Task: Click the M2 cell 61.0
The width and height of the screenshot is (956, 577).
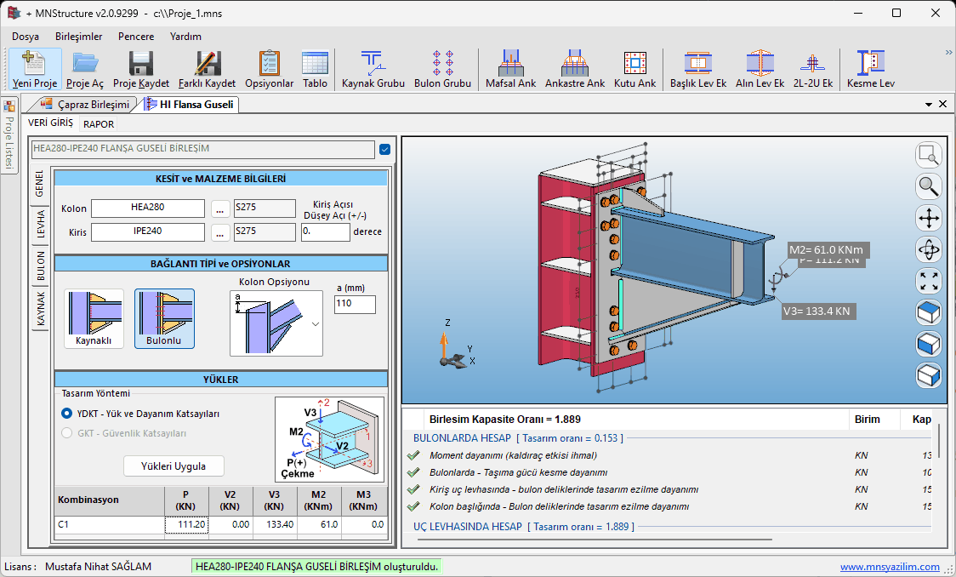Action: 319,524
